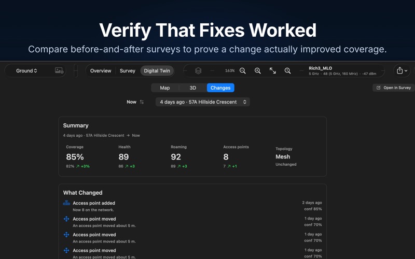
Task: Click the conf 85% label
Action: (313, 209)
